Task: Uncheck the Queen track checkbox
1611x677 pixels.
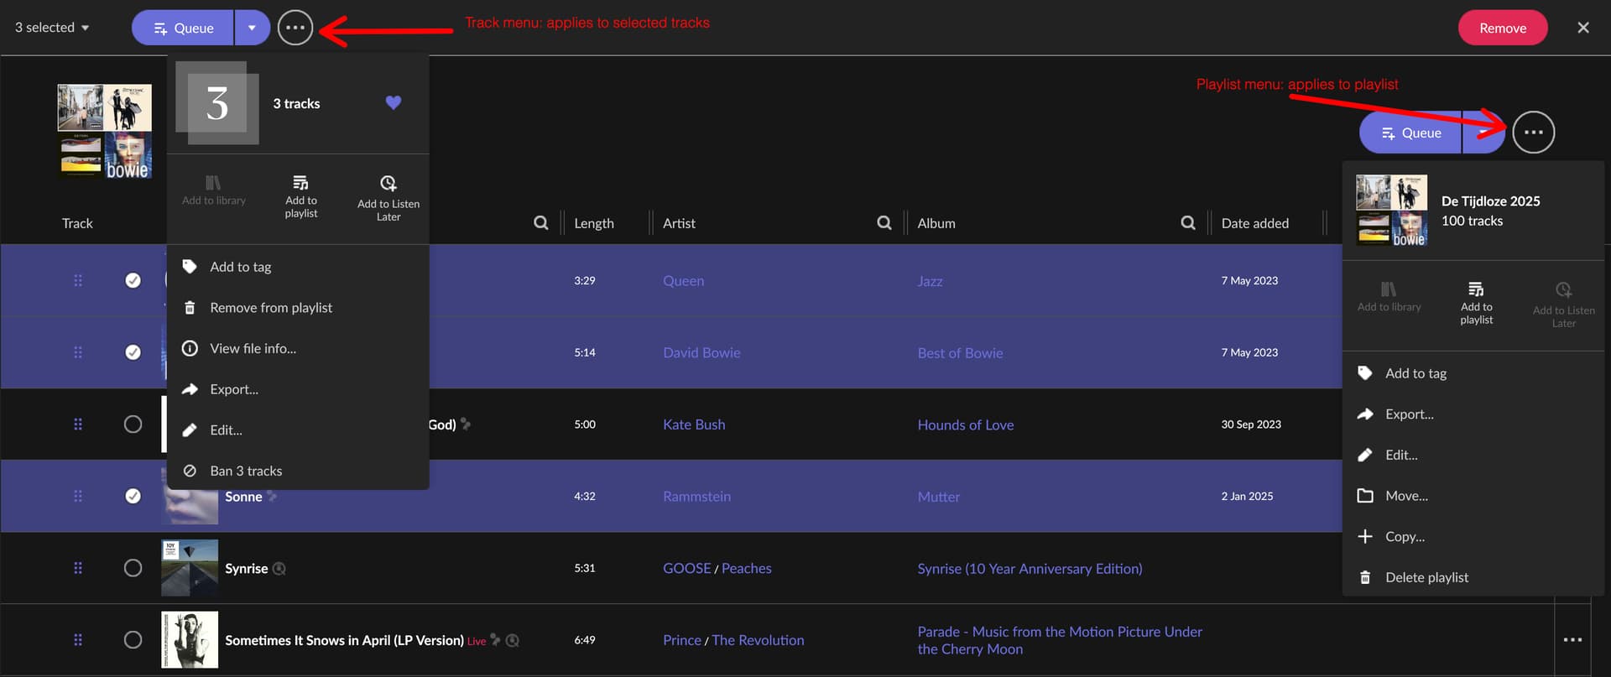Action: pyautogui.click(x=133, y=280)
